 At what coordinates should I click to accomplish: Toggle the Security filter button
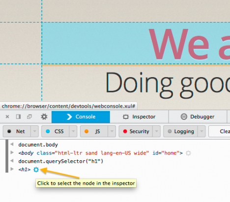tap(136, 131)
